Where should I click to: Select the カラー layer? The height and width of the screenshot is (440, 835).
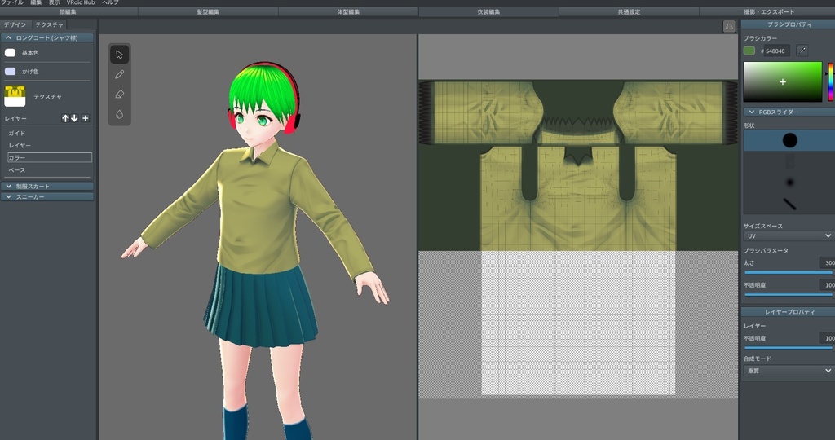[x=50, y=157]
